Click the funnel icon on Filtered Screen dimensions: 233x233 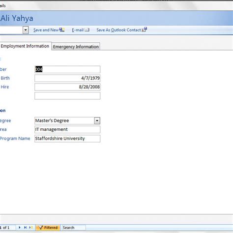pos(41,228)
